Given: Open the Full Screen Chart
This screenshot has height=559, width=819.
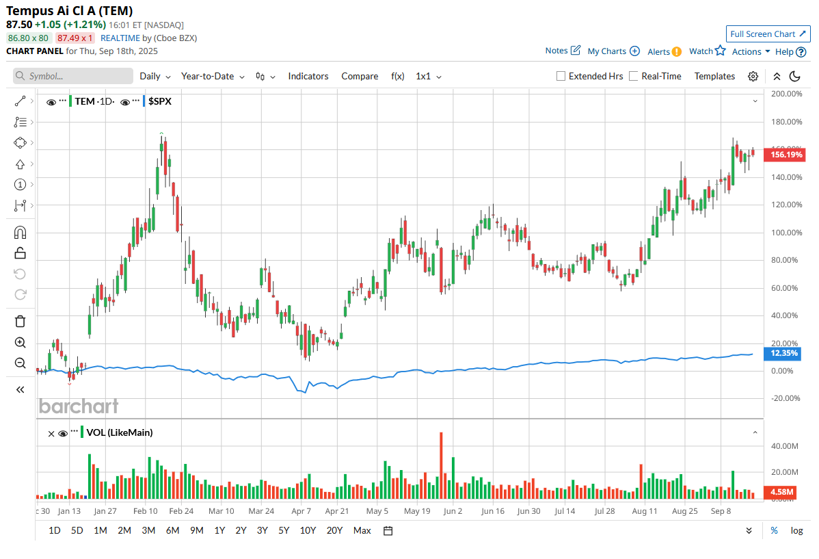Looking at the screenshot, I should click(x=768, y=34).
